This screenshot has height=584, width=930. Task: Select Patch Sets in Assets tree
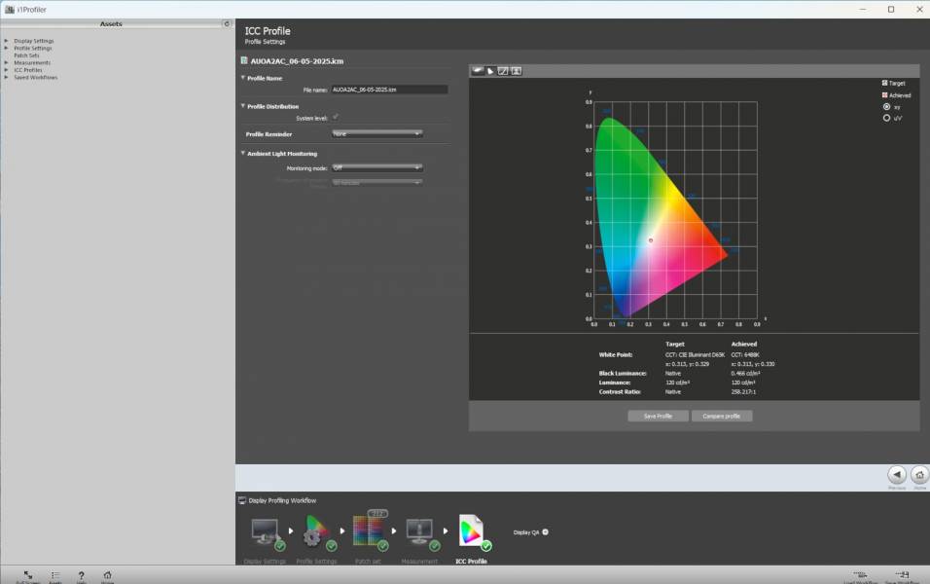[26, 55]
